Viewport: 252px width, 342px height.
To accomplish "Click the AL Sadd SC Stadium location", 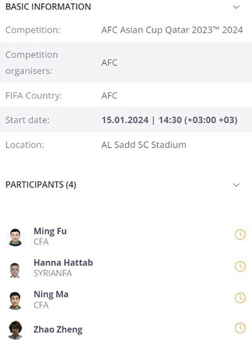I will point(144,145).
